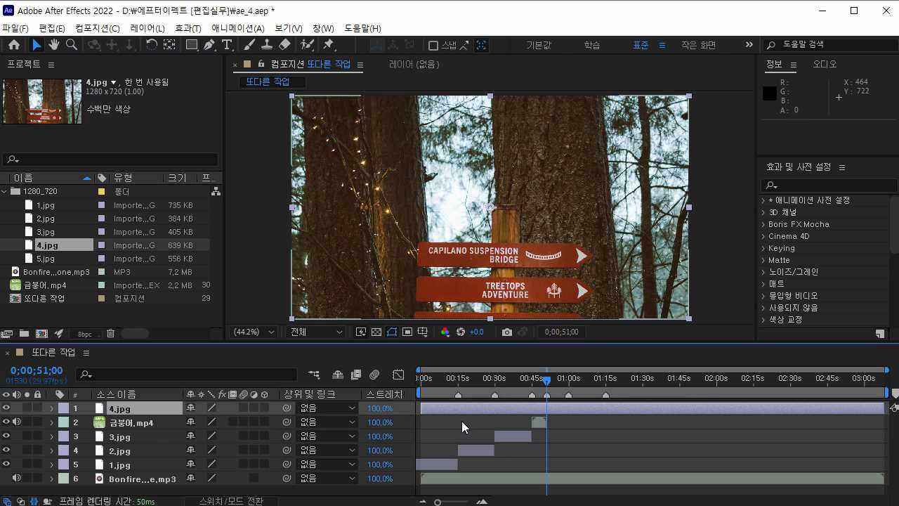This screenshot has width=899, height=506.
Task: Open the magnification (44.2%) dropdown
Action: point(254,332)
